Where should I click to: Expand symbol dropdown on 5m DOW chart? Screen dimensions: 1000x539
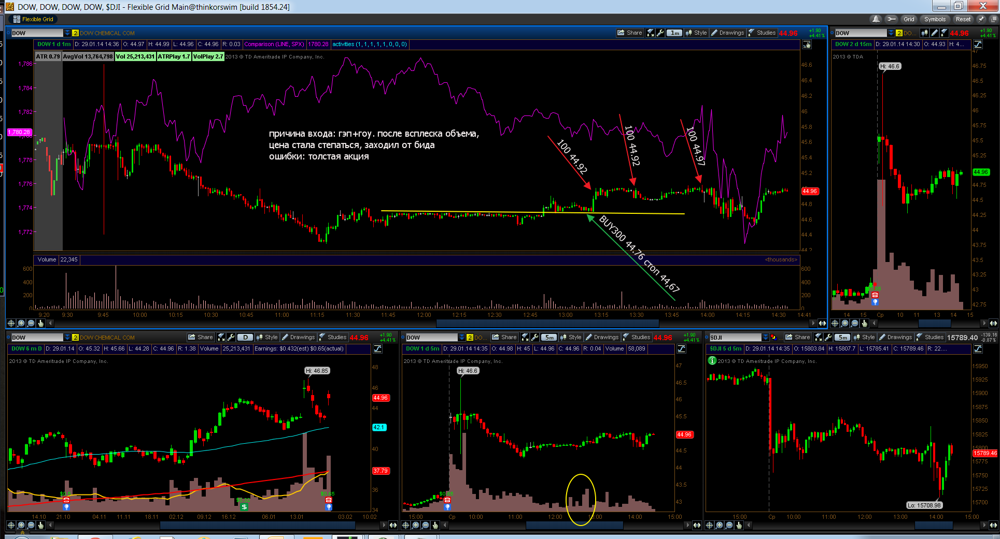pos(462,338)
